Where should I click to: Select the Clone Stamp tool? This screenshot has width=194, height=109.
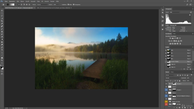pos(2,31)
